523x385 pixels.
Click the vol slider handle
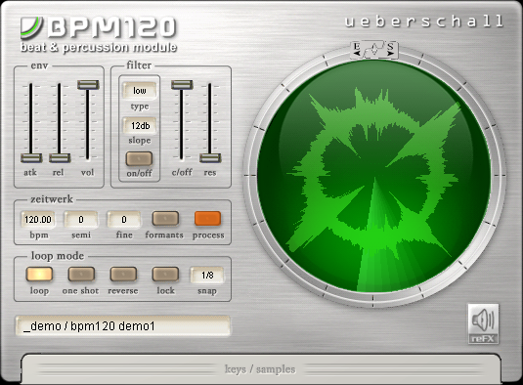point(88,85)
